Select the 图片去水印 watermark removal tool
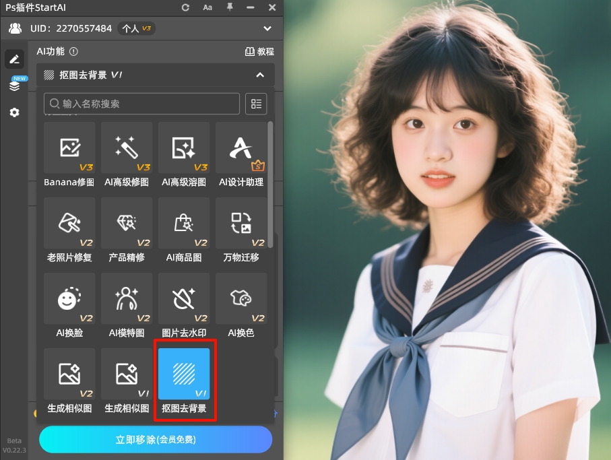The image size is (611, 460). coord(184,299)
